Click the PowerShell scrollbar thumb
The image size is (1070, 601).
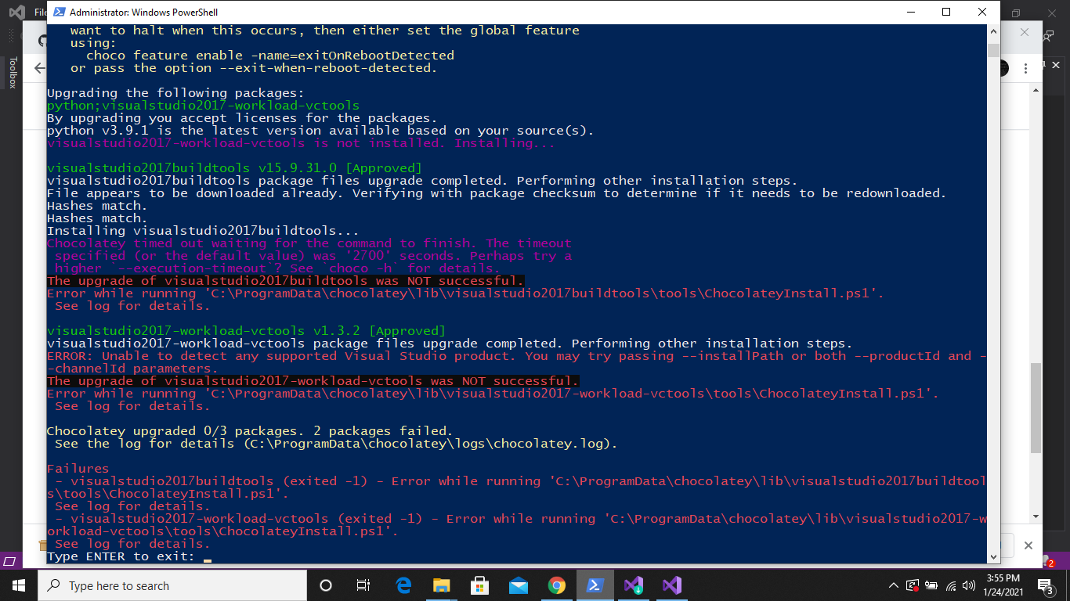(993, 50)
